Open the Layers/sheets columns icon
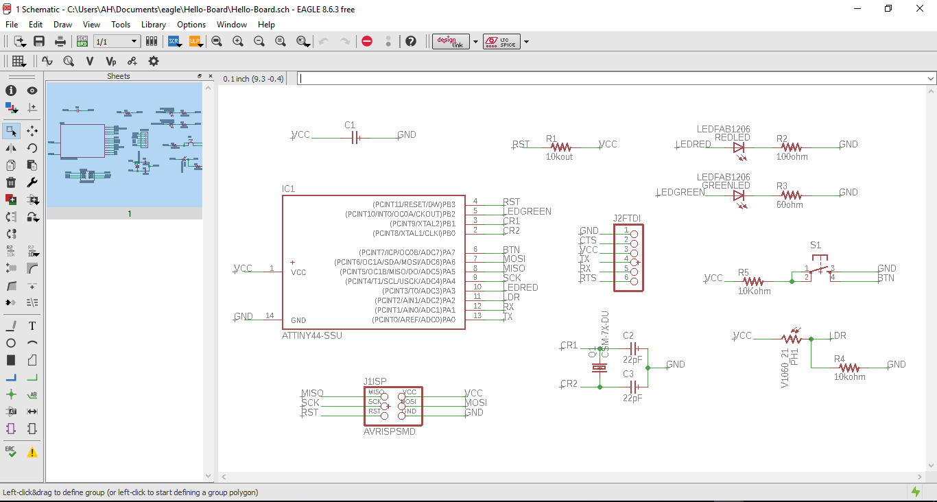The width and height of the screenshot is (937, 502). click(x=152, y=41)
